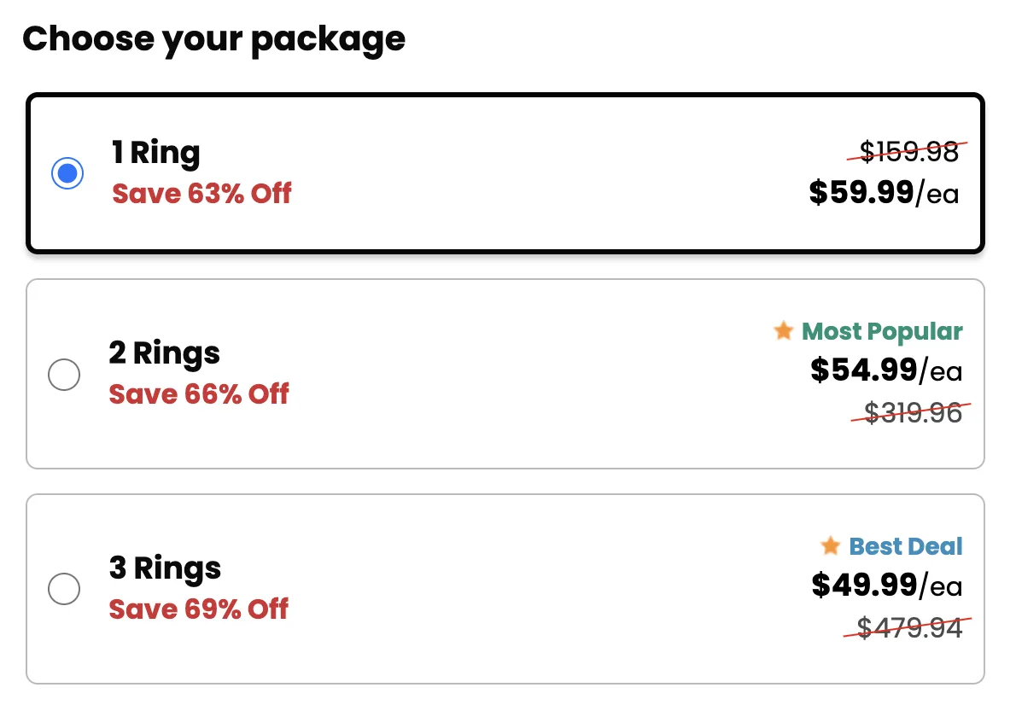The image size is (1016, 705).
Task: Select the 3 Rings radio button
Action: [65, 589]
